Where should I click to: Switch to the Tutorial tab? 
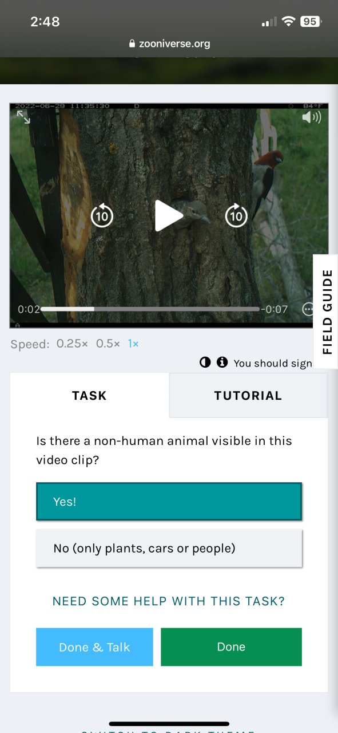248,396
